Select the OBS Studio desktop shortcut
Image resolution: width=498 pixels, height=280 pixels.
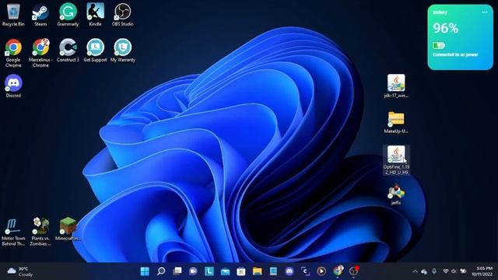pyautogui.click(x=123, y=15)
